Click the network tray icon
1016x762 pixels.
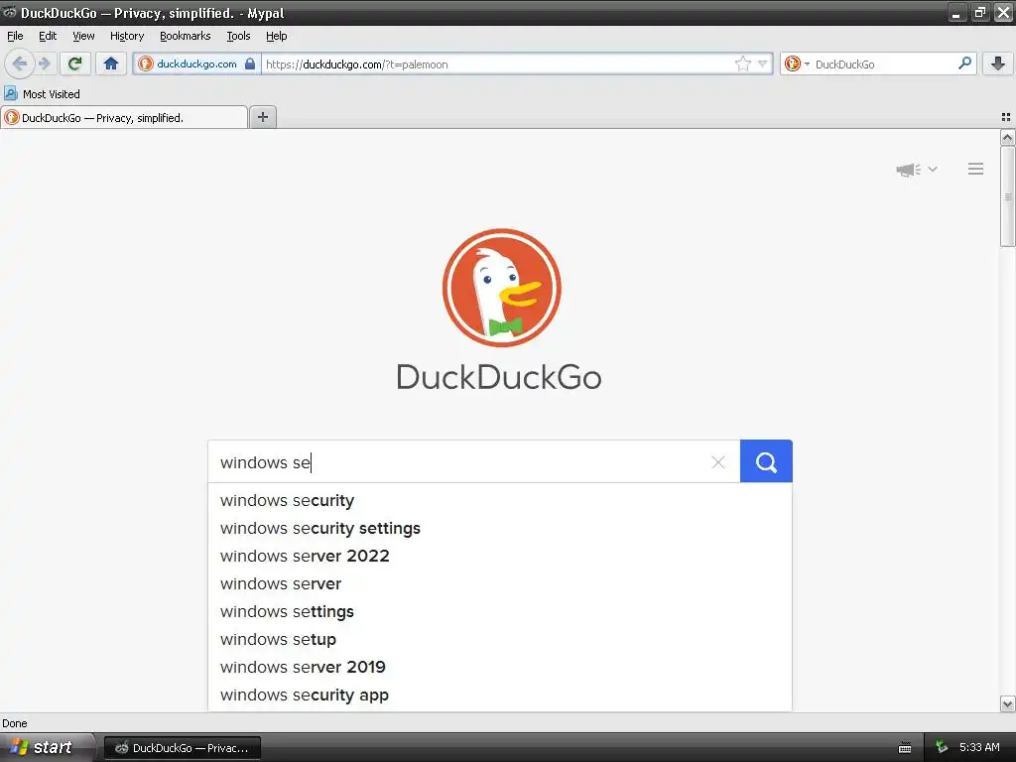pos(941,747)
